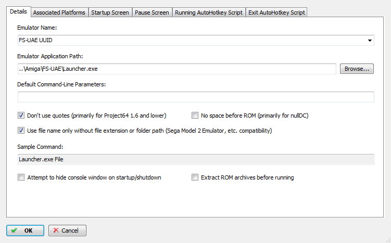Select the Details tab

click(18, 12)
